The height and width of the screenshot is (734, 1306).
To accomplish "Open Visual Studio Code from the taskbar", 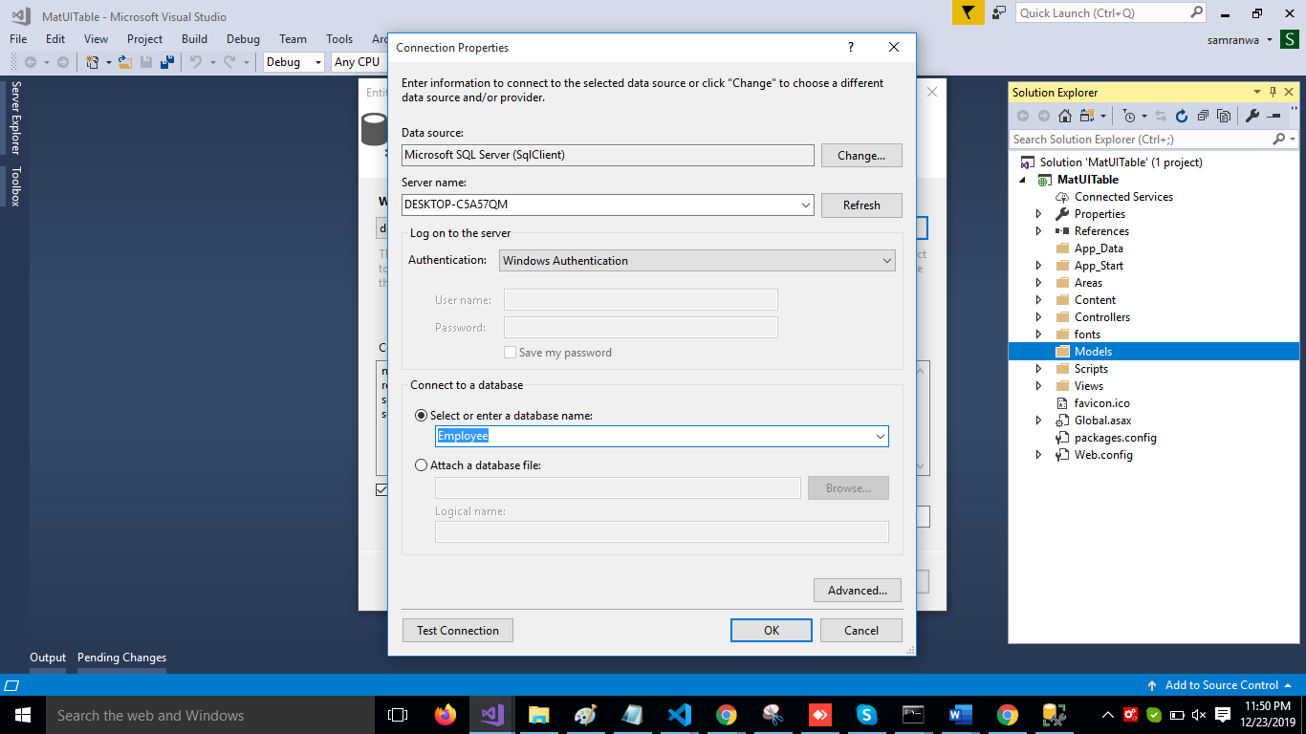I will pyautogui.click(x=680, y=715).
